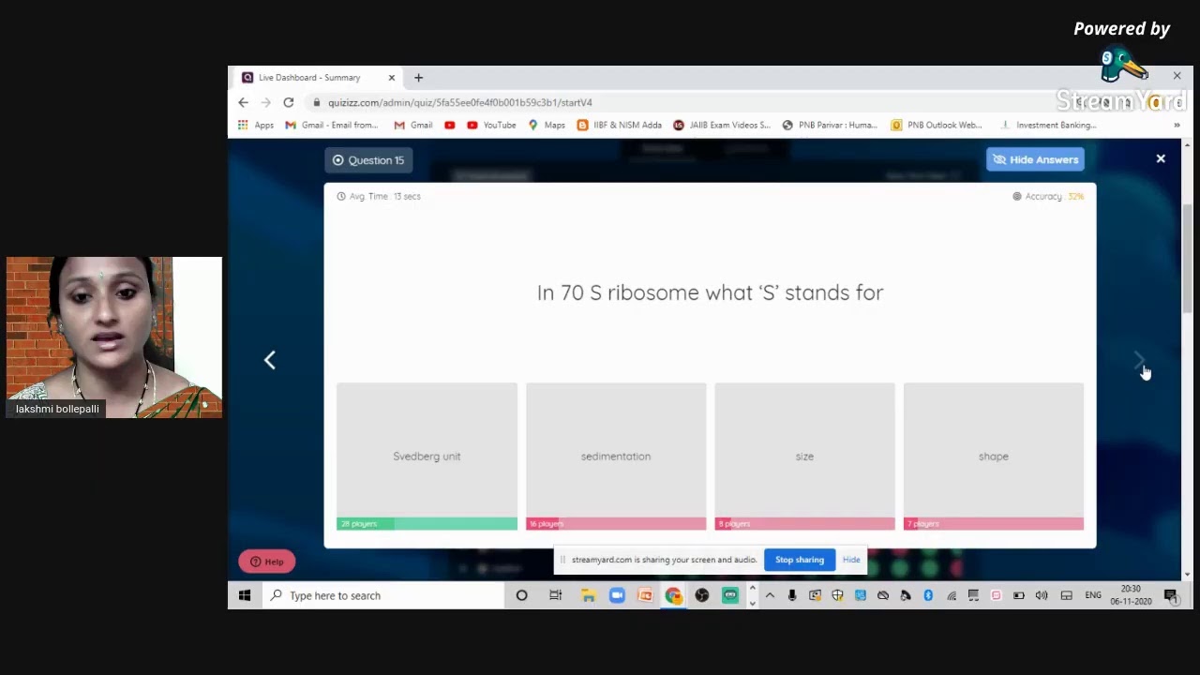Viewport: 1200px width, 675px height.
Task: Click the Accuracy percentage indicator
Action: pos(1048,196)
